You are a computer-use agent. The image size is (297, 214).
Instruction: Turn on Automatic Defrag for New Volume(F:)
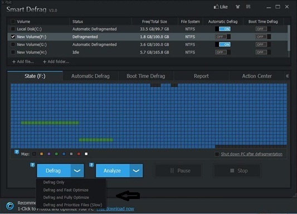[x=223, y=37]
